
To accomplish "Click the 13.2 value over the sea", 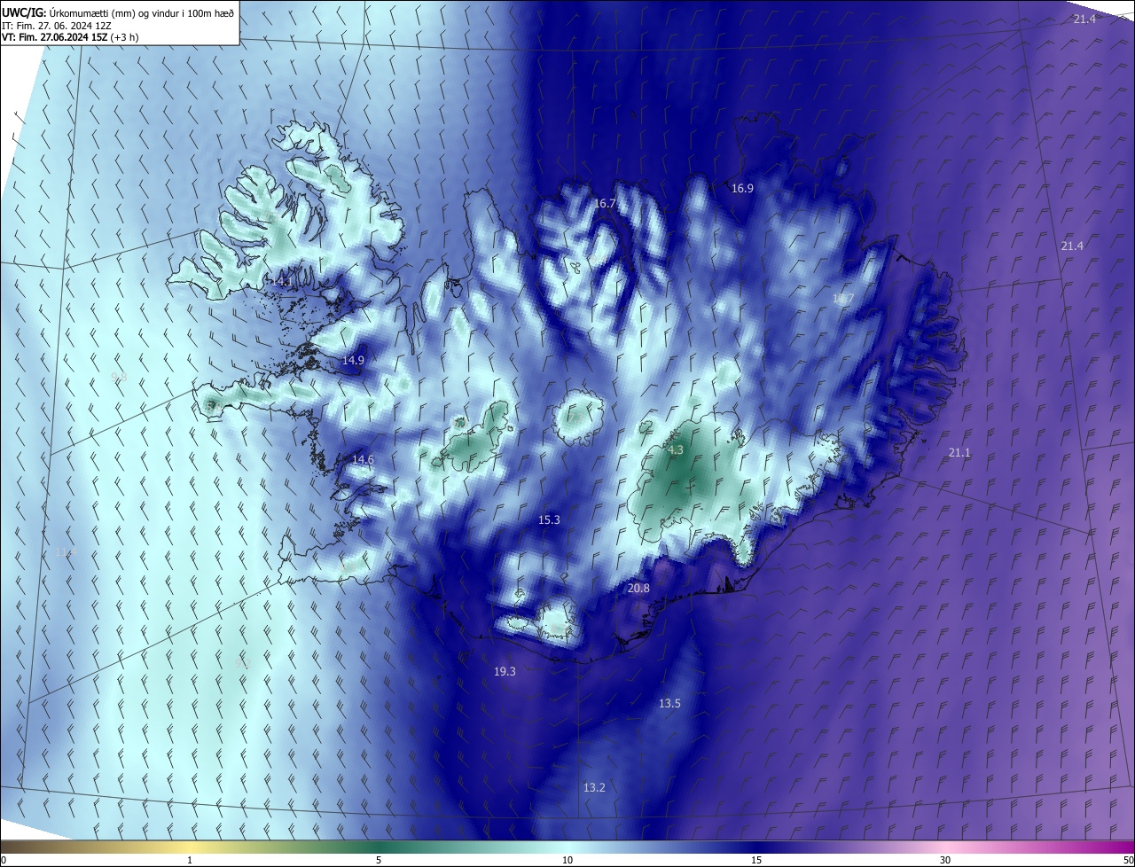I will (594, 787).
